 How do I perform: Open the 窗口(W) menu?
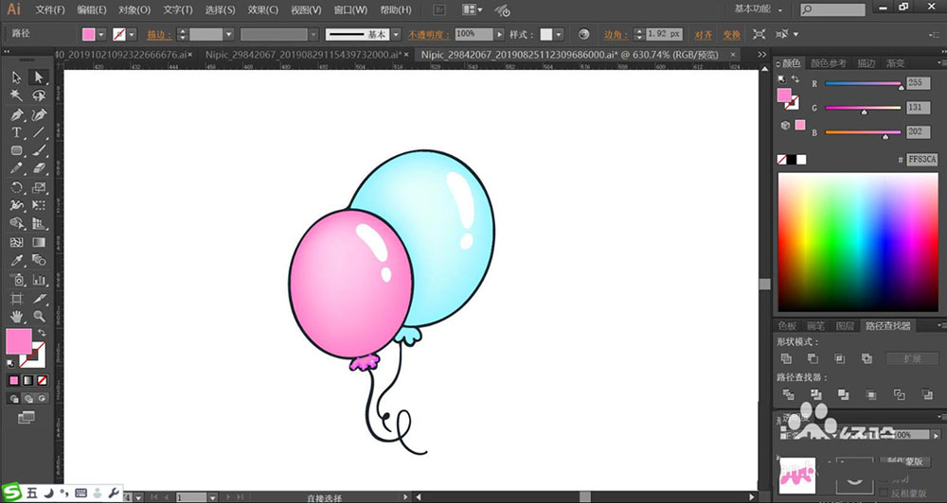[x=350, y=9]
